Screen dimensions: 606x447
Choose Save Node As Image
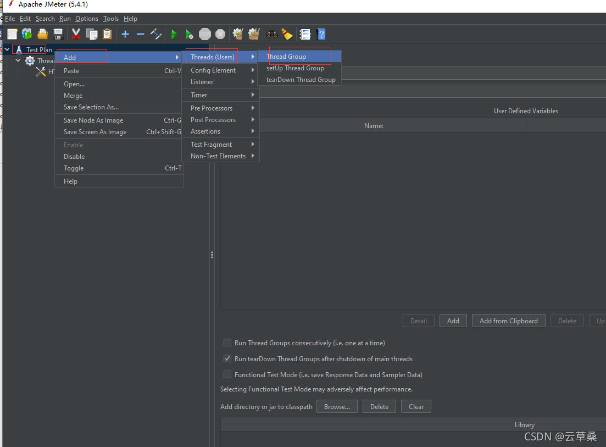point(119,120)
